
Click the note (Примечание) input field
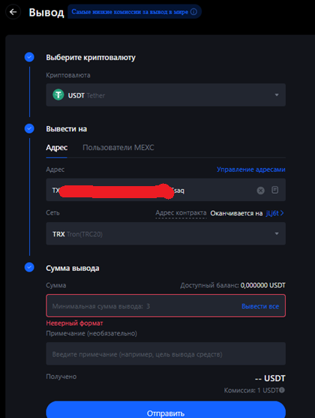click(166, 353)
